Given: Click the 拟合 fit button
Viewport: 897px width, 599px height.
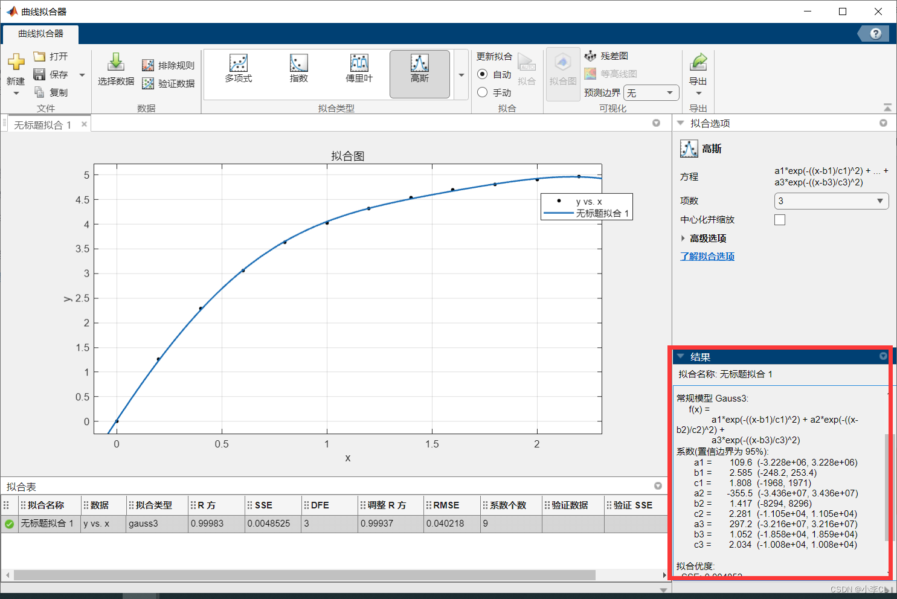Looking at the screenshot, I should 527,69.
